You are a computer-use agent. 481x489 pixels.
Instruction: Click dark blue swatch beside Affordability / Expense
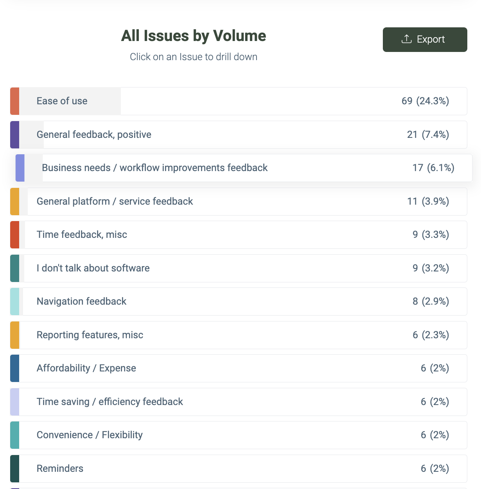coord(14,368)
